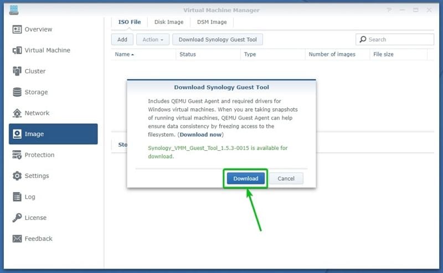Switch to the Disk Image tab
This screenshot has width=443, height=273.
click(169, 22)
